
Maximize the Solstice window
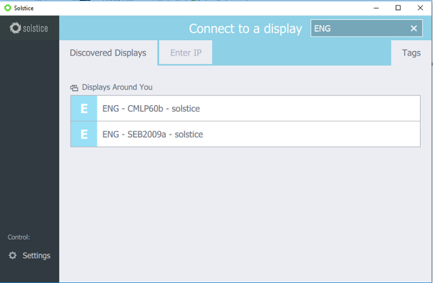tap(398, 8)
